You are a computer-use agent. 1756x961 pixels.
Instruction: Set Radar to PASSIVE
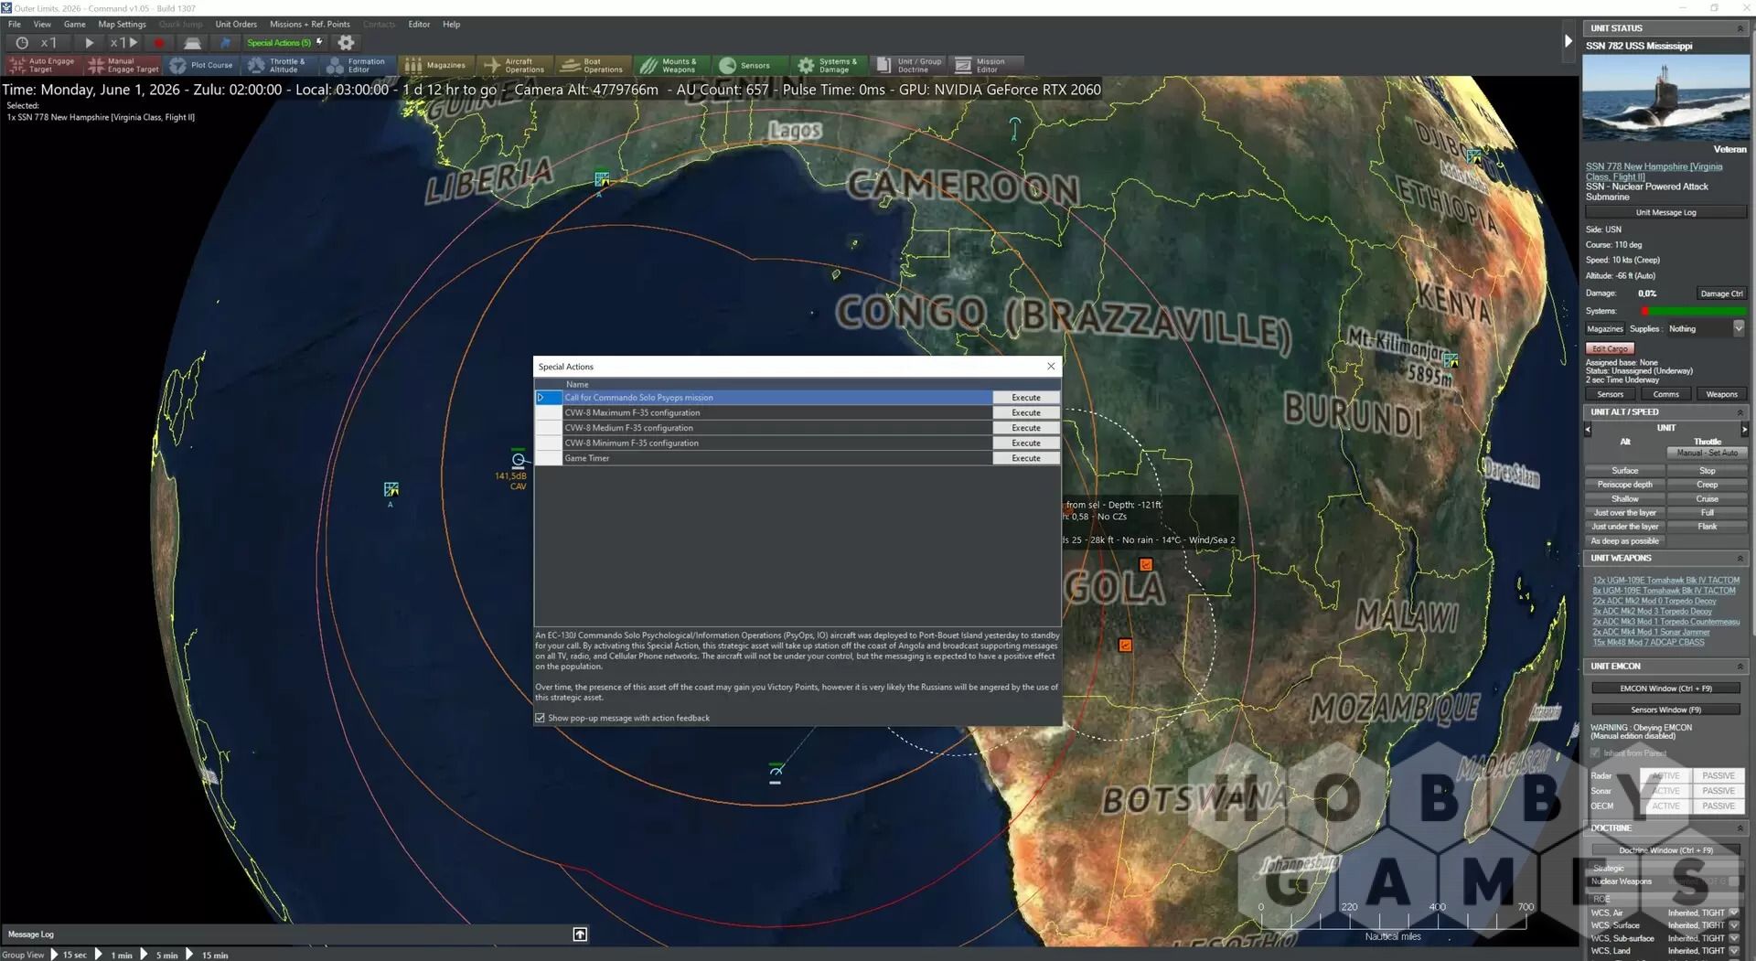1718,775
